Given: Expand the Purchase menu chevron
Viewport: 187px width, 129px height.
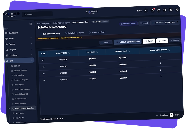Looking at the screenshot, I should (32, 55).
